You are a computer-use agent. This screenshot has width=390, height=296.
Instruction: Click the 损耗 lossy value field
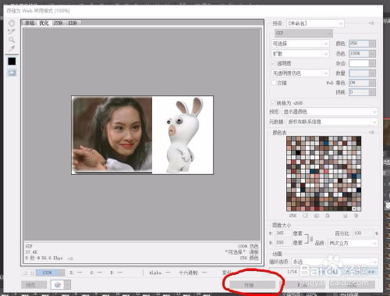coord(359,92)
